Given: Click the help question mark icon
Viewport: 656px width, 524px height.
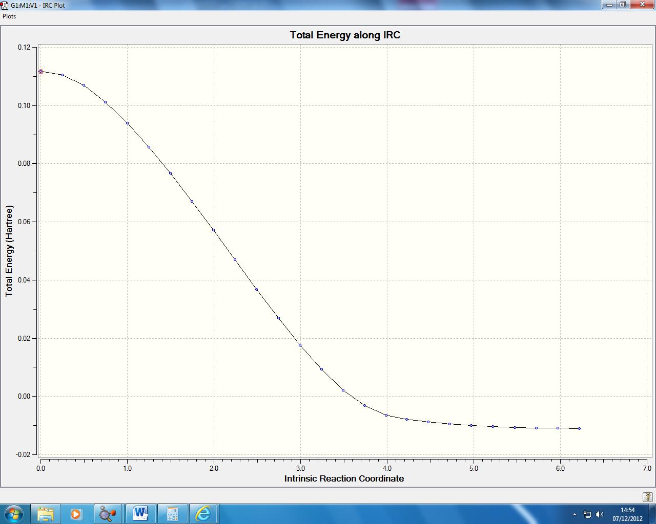Looking at the screenshot, I should point(647,496).
